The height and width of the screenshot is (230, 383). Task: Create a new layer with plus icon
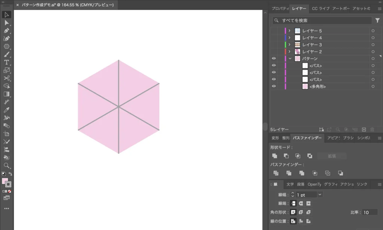[364, 130]
